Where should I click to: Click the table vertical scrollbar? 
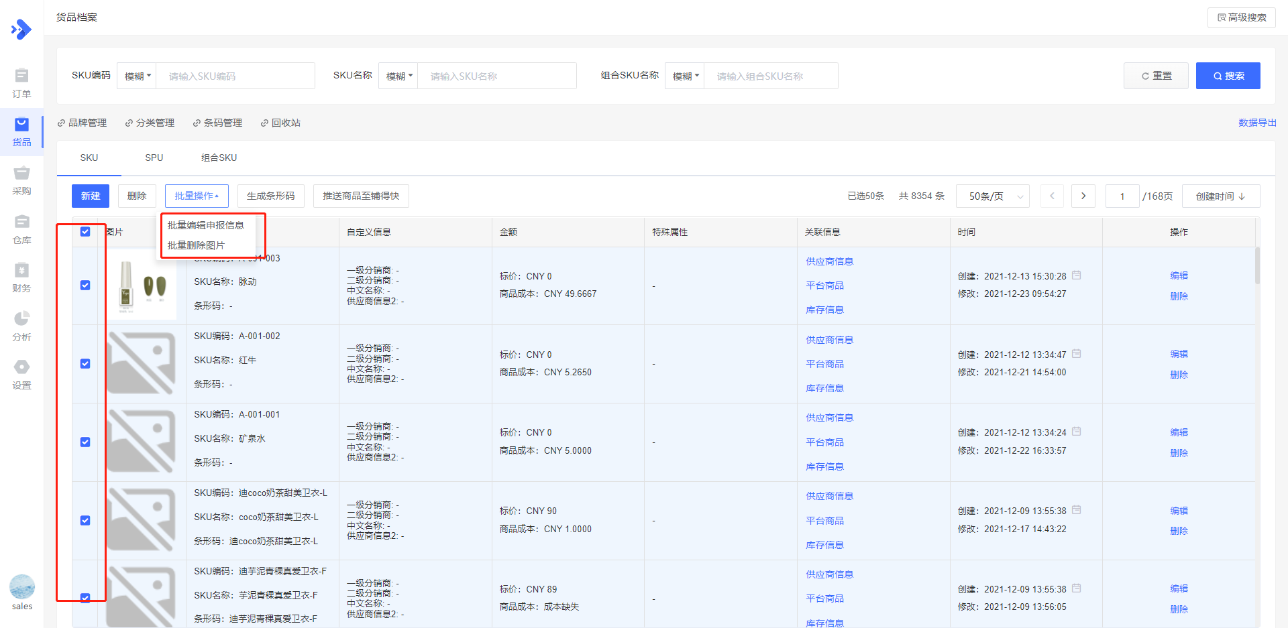[1257, 265]
